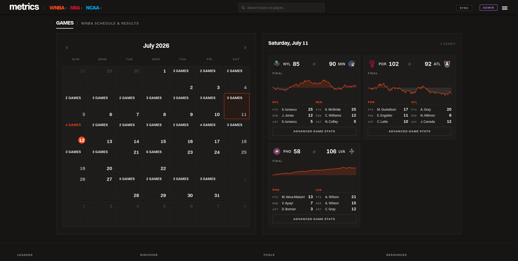Select July 3 with 2 games
Viewport: 518px width, 261px height.
pyautogui.click(x=210, y=79)
